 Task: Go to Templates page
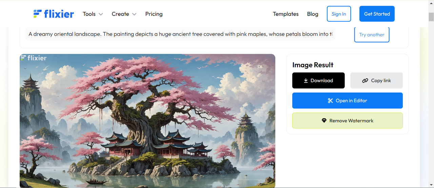coord(285,14)
